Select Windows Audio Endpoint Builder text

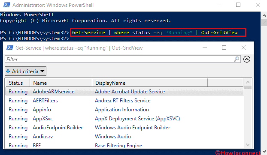click(x=133, y=128)
